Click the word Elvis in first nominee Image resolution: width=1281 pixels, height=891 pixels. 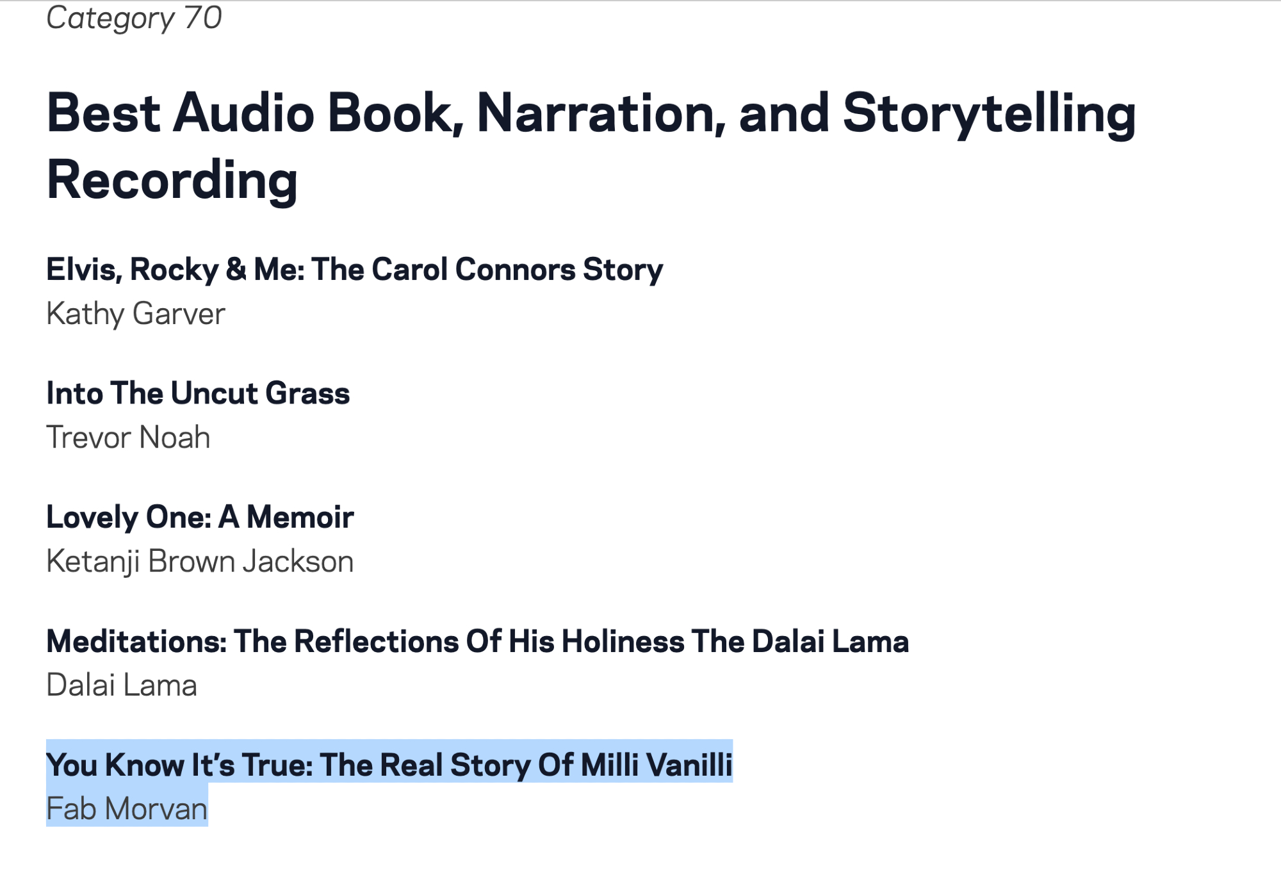point(83,269)
